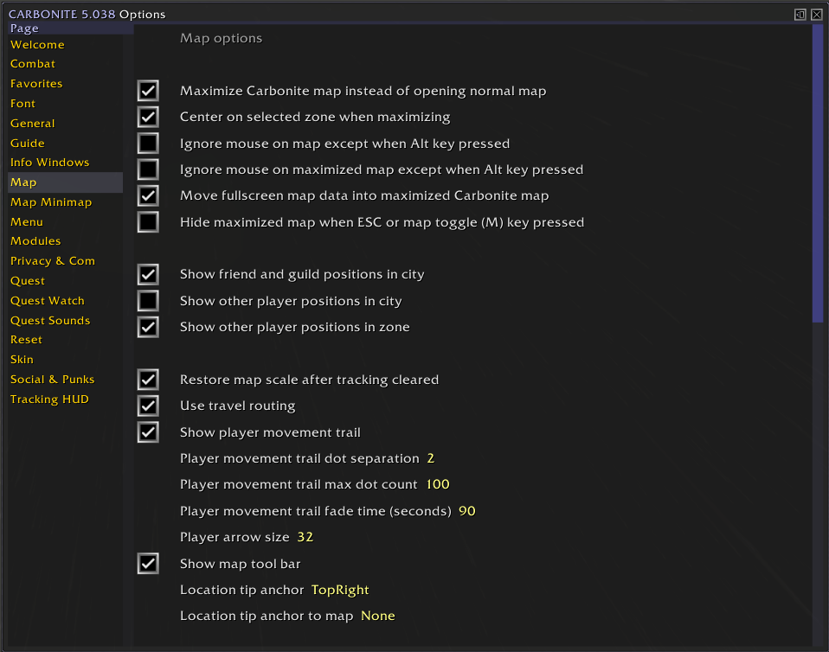Enable Show other player positions in city
Screen dimensions: 829x652
[148, 301]
